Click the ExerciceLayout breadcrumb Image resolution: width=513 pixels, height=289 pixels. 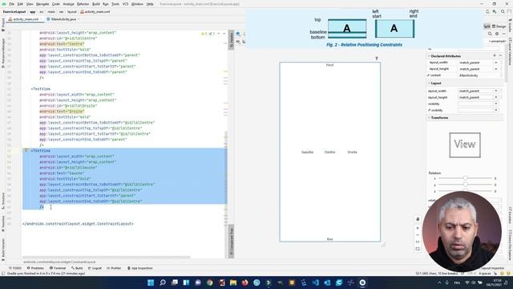coord(14,12)
